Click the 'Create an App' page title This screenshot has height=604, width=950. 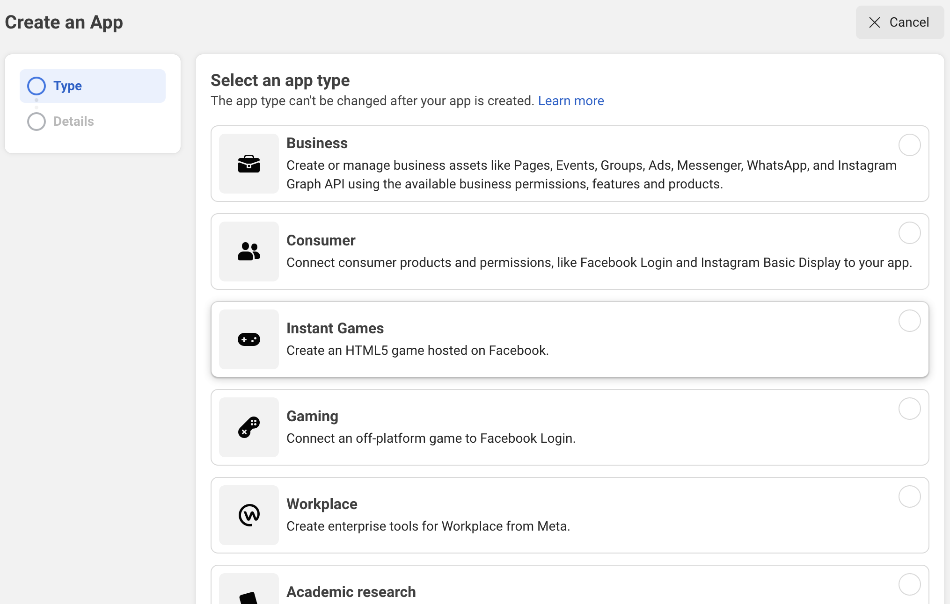coord(64,22)
